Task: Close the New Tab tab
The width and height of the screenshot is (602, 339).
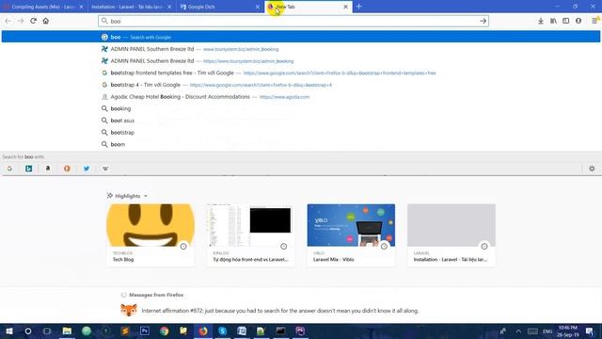Action: pos(345,7)
